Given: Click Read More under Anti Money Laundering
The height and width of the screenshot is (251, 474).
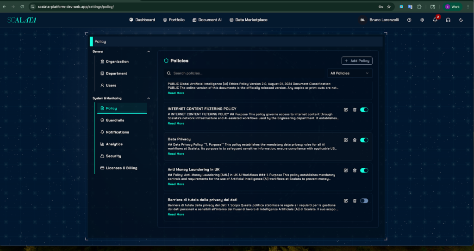Looking at the screenshot, I should [x=176, y=184].
